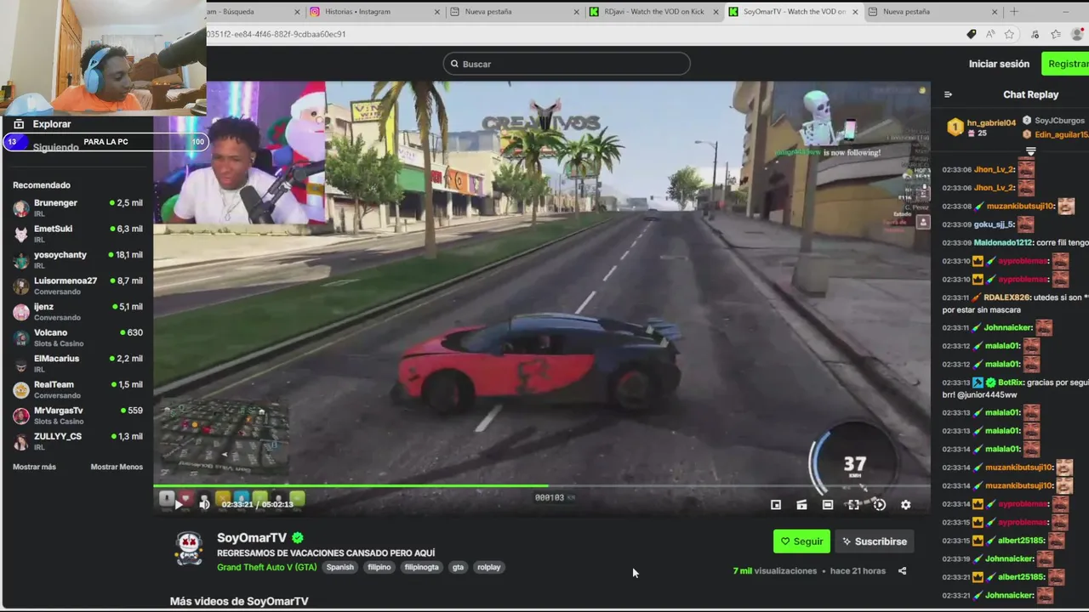Open video player settings gear
Image resolution: width=1089 pixels, height=612 pixels.
coord(905,505)
